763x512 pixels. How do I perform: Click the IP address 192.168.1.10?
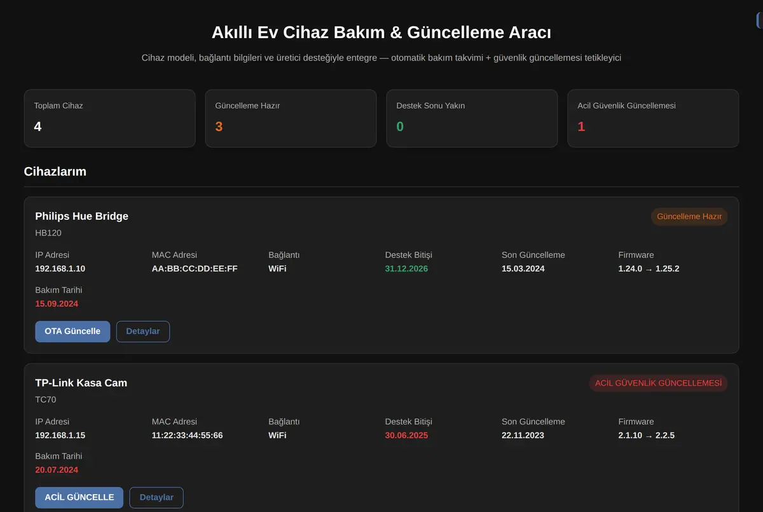pyautogui.click(x=60, y=269)
